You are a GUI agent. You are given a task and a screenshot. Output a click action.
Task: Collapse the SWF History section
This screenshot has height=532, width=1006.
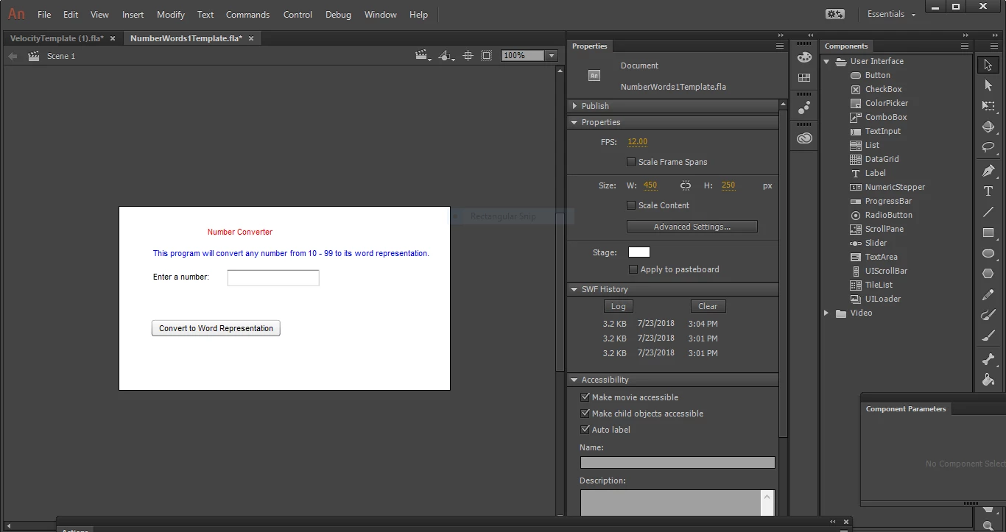(574, 289)
